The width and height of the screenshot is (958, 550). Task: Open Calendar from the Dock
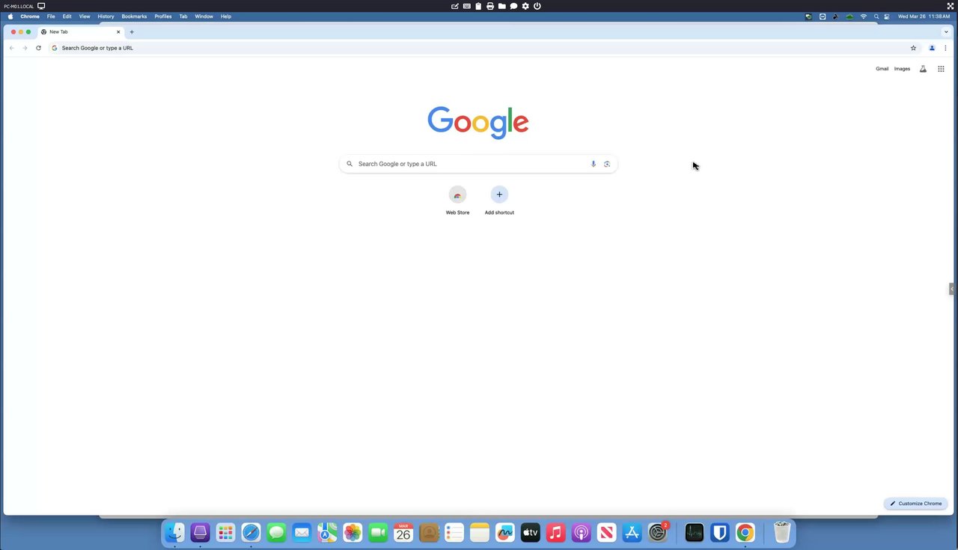(x=403, y=533)
